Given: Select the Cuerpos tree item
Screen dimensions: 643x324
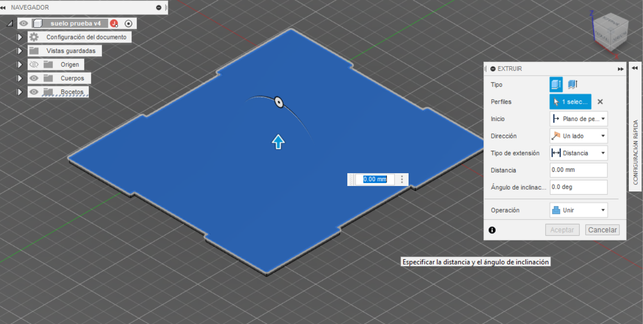Looking at the screenshot, I should pyautogui.click(x=72, y=78).
